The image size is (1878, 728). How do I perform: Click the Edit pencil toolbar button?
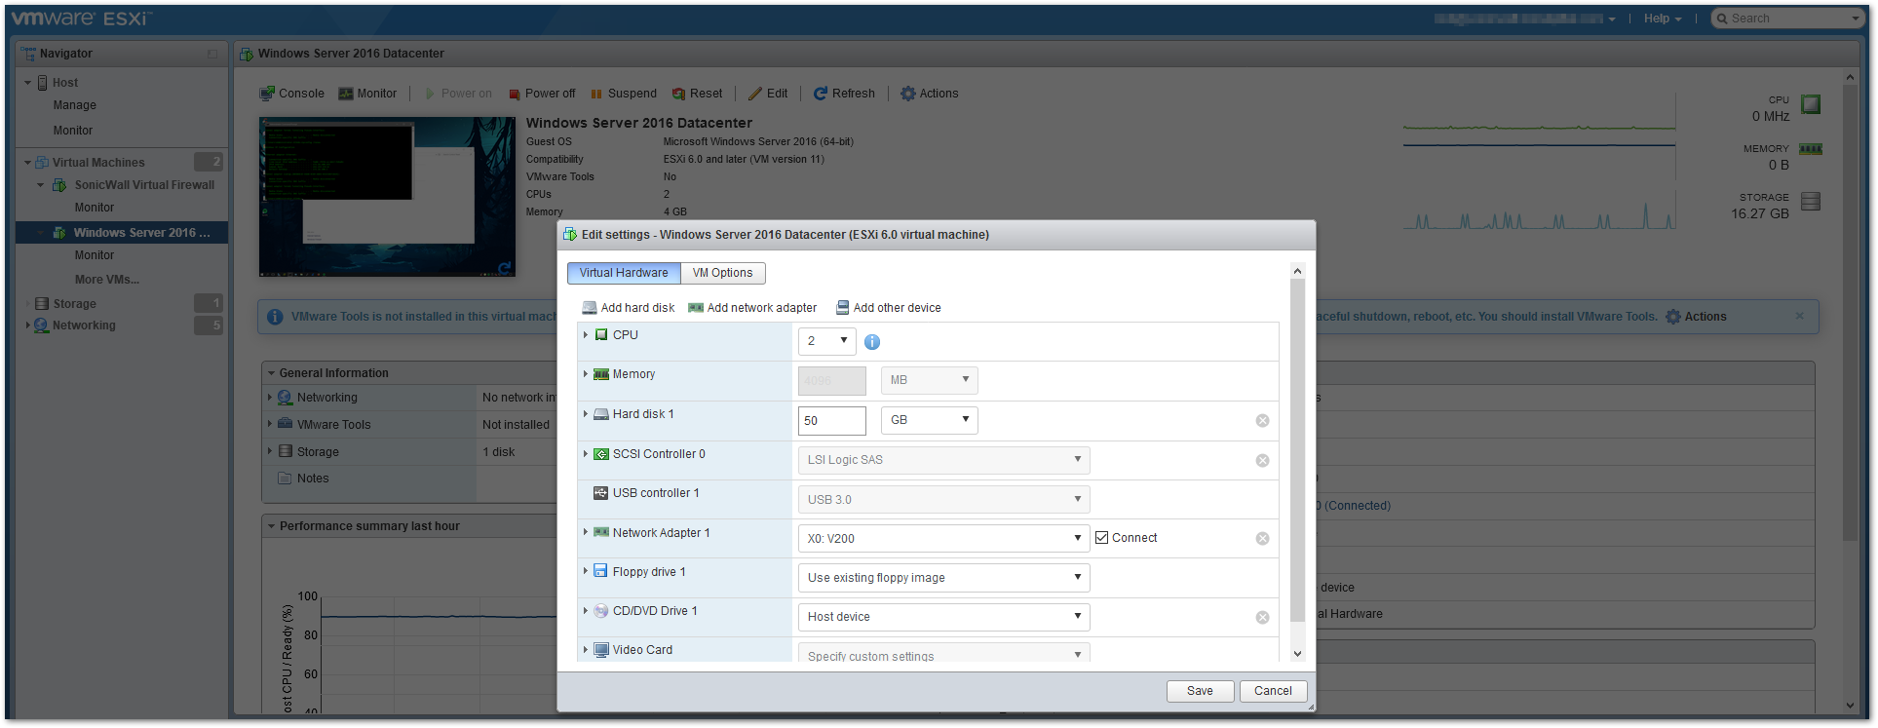768,94
